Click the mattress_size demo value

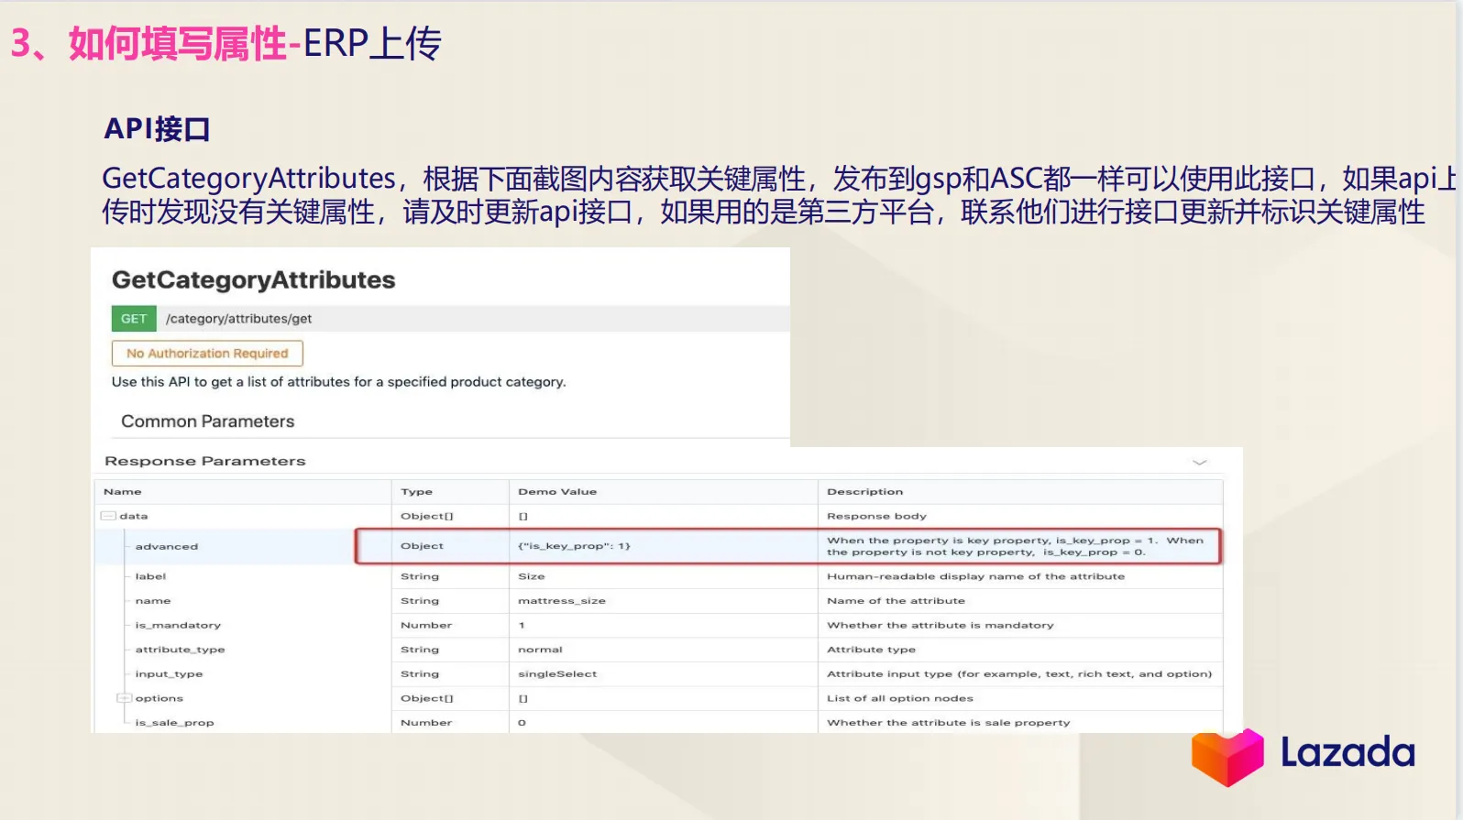pyautogui.click(x=562, y=601)
